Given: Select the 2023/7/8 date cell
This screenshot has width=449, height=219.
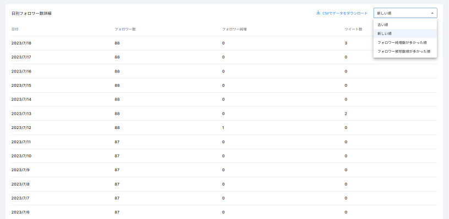Looking at the screenshot, I should [20, 184].
